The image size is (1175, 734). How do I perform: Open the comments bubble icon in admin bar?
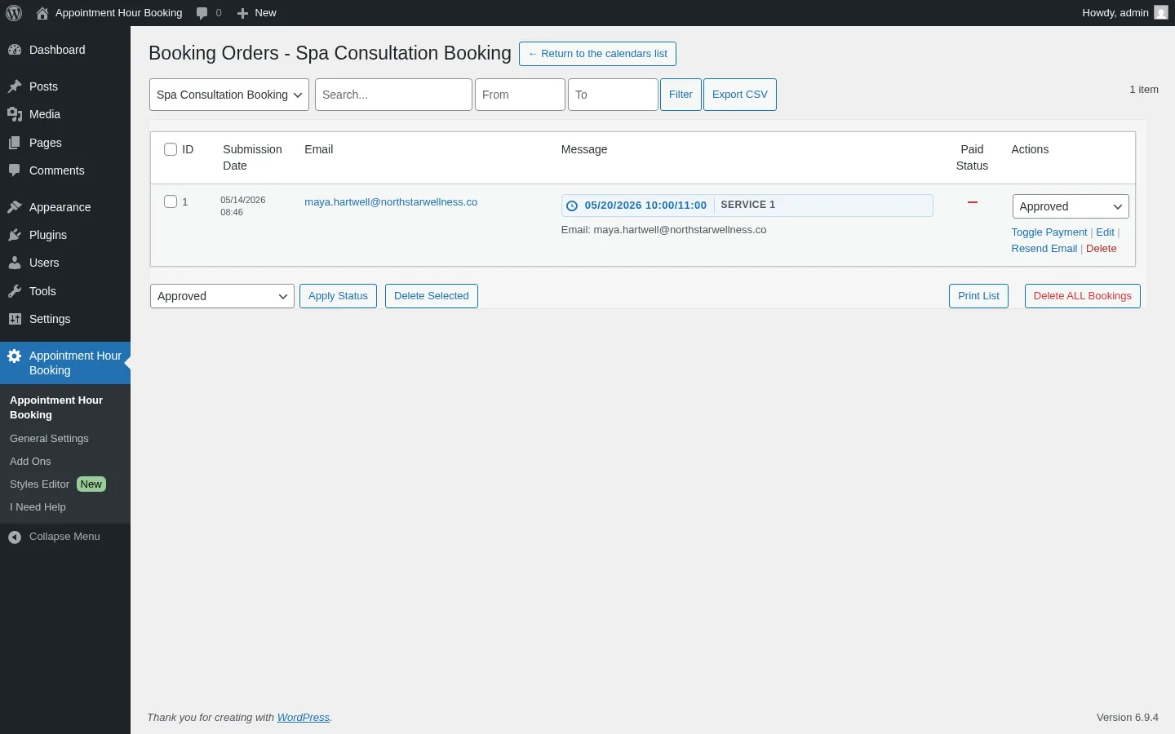tap(202, 13)
